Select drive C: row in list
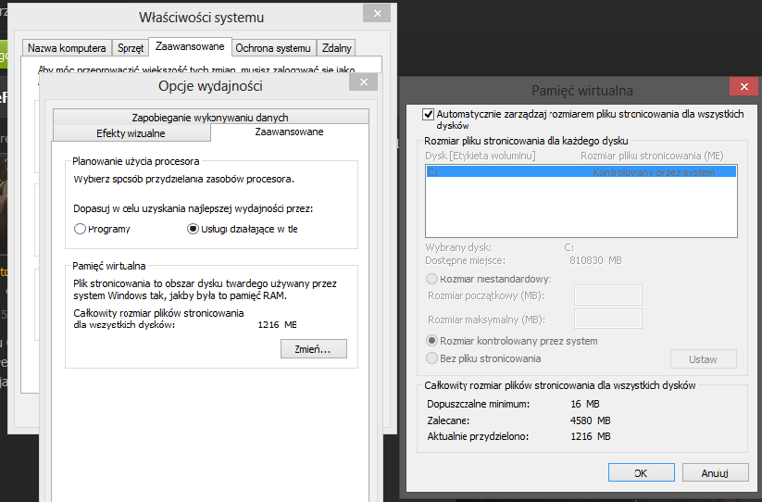Viewport: 762px width, 502px height. [x=581, y=172]
